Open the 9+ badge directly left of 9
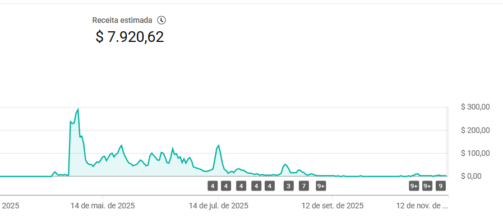This screenshot has width=503, height=224. 427,186
